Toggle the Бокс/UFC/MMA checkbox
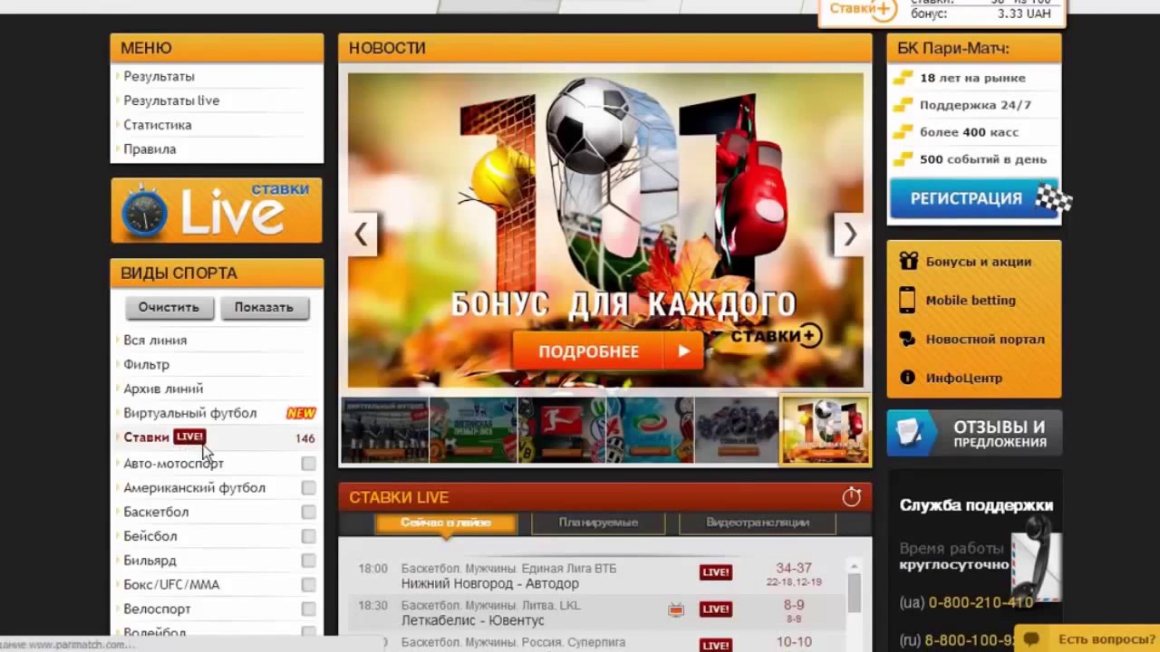This screenshot has height=652, width=1160. tap(308, 585)
